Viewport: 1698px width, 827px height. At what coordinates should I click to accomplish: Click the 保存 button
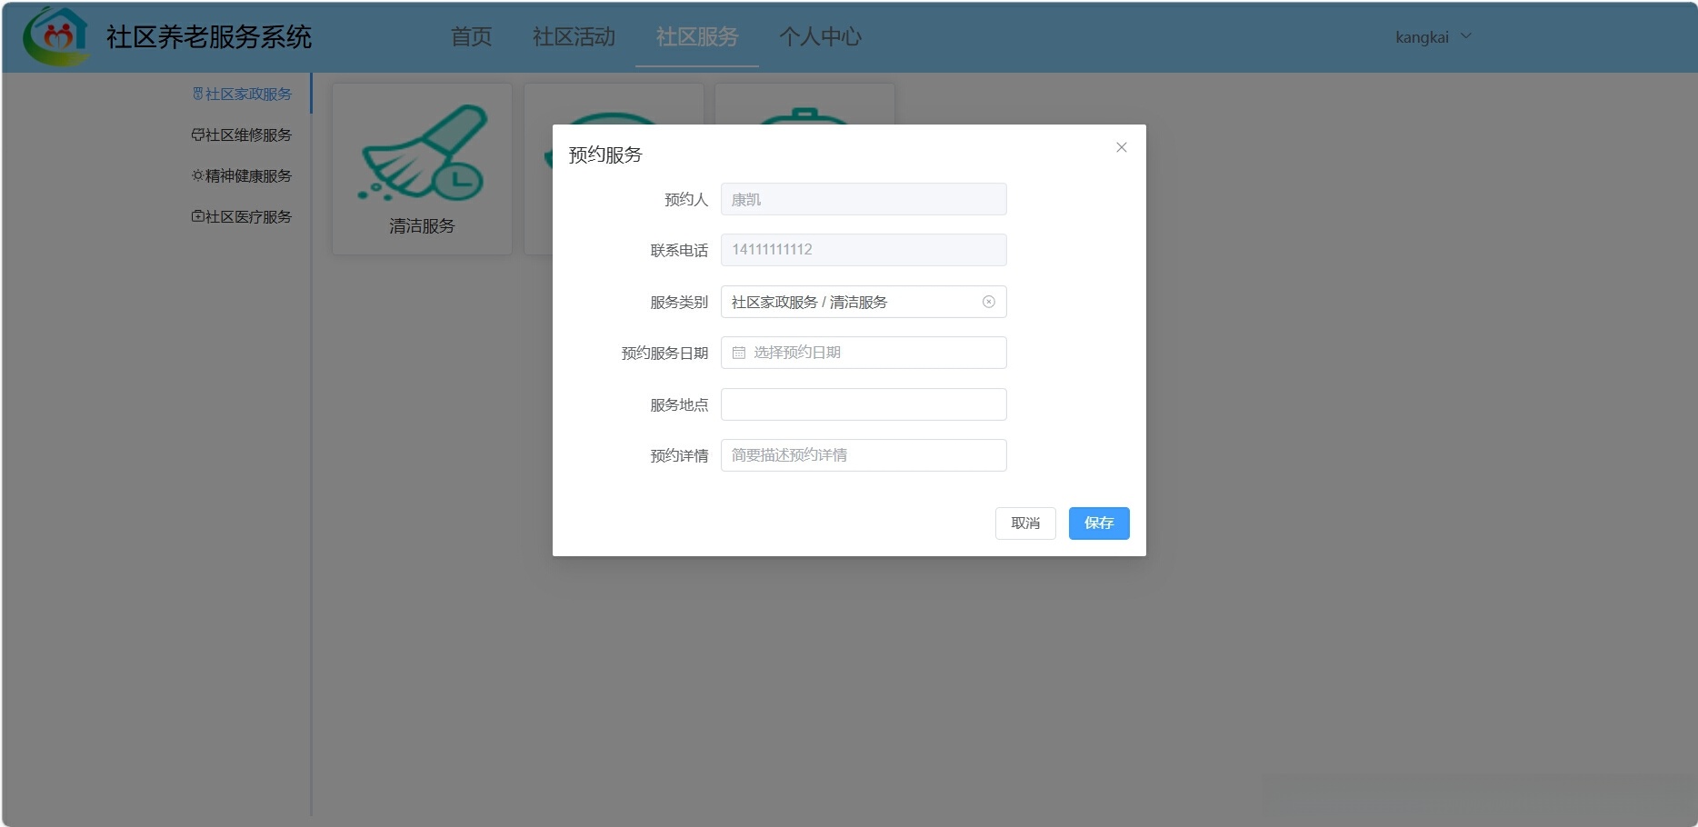1098,523
